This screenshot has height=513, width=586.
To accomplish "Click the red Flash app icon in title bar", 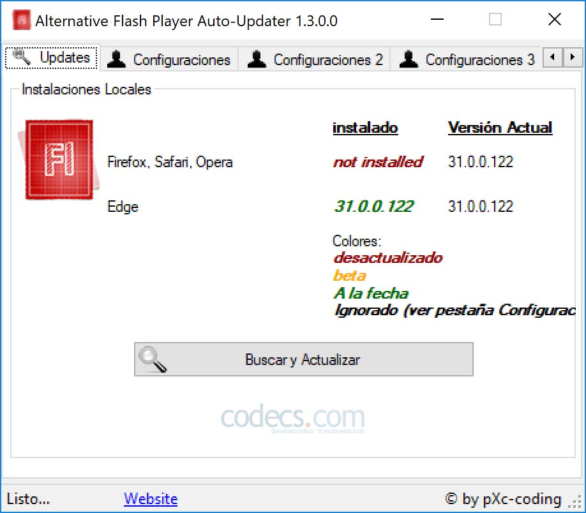I will pos(21,20).
